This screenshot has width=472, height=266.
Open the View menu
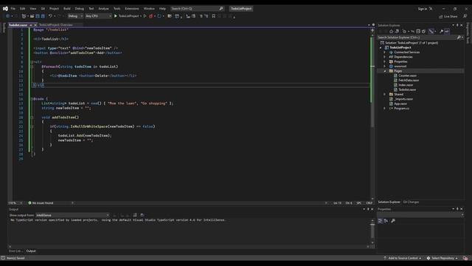pos(32,8)
